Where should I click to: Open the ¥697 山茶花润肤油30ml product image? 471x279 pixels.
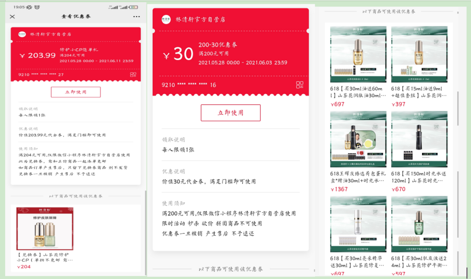(358, 54)
